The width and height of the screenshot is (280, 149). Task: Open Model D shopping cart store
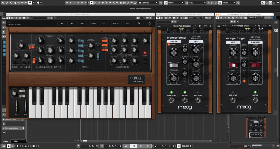(x=139, y=23)
